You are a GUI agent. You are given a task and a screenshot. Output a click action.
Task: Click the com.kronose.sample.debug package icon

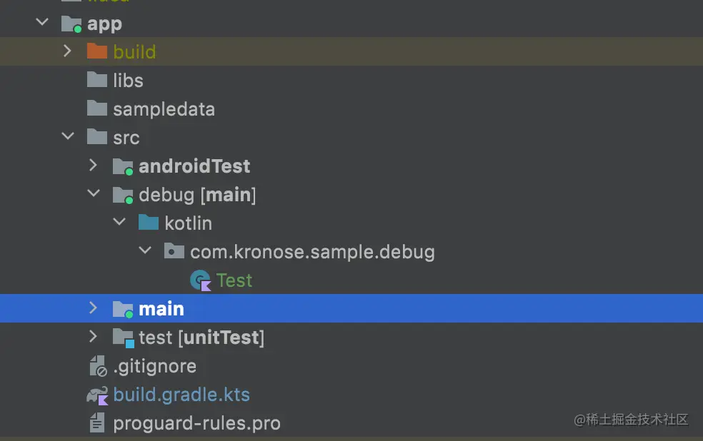coord(174,250)
